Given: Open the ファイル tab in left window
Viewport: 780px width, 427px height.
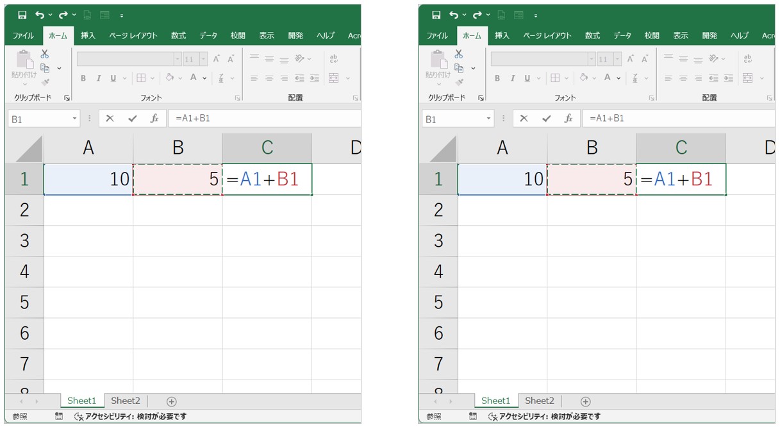Looking at the screenshot, I should click(x=23, y=36).
